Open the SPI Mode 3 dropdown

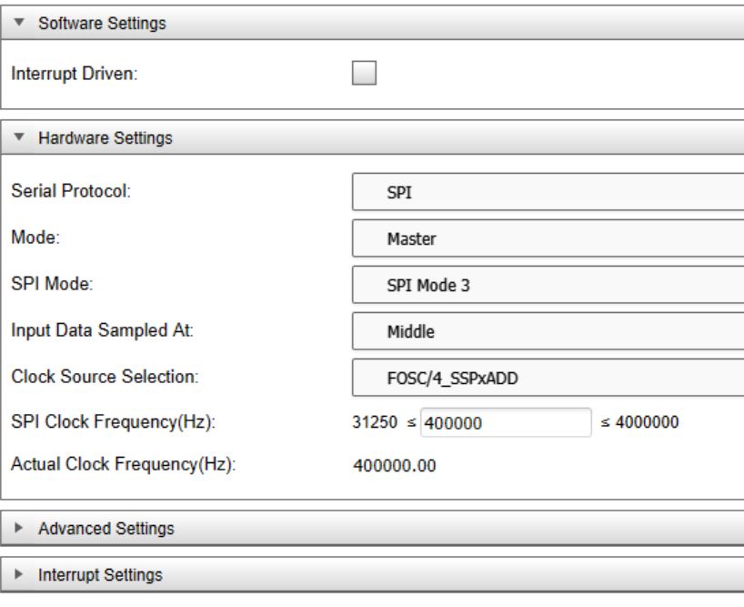548,285
